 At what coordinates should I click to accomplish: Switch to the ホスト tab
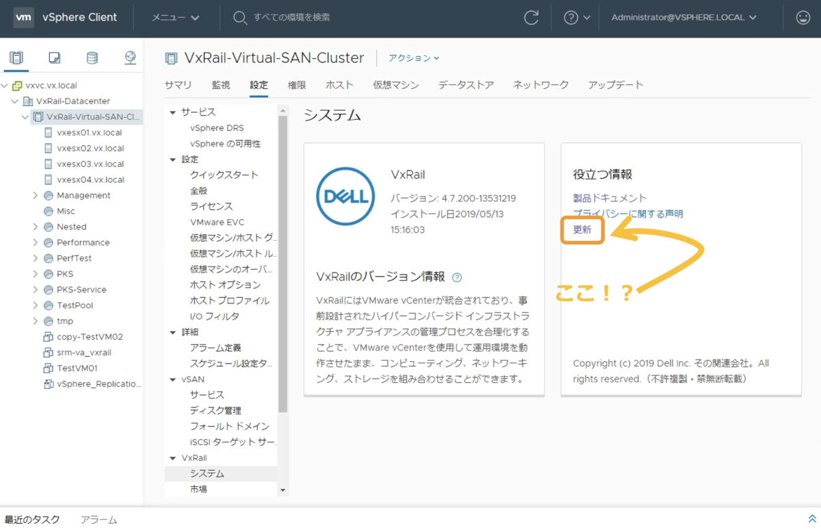pos(339,85)
